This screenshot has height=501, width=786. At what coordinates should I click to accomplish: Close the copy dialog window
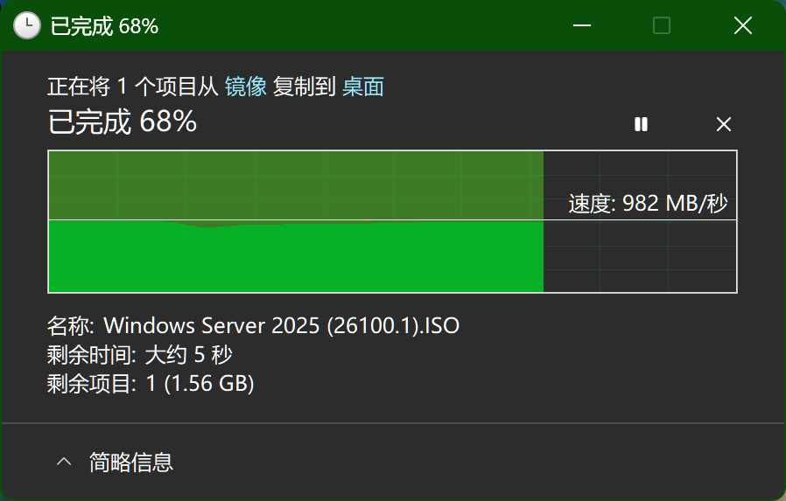pos(742,25)
